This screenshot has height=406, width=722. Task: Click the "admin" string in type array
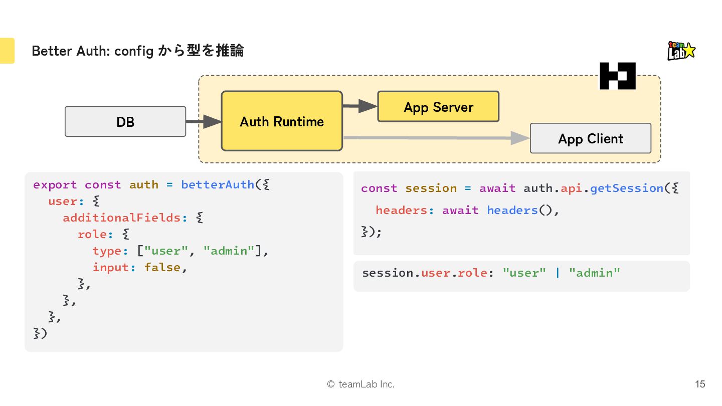point(229,251)
